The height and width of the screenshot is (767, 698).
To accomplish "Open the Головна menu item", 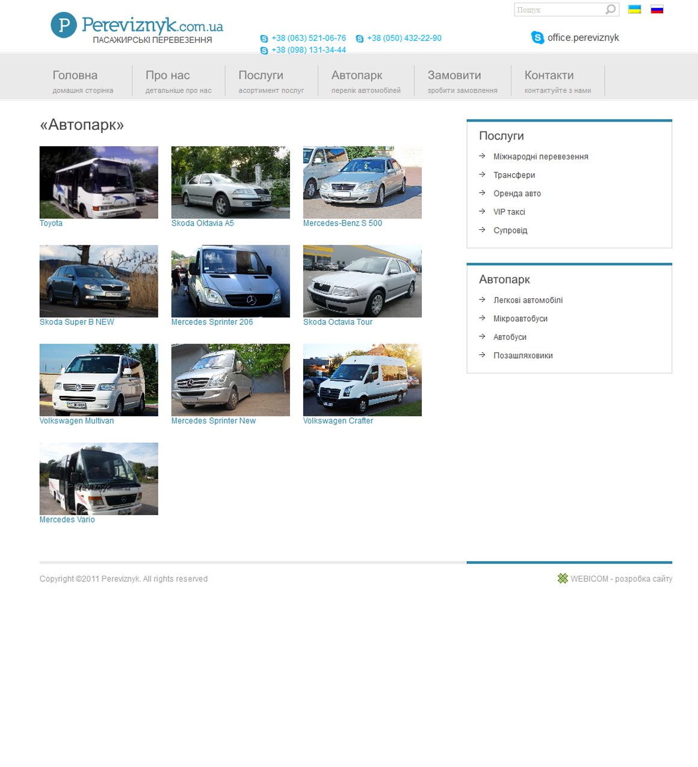I will coord(83,81).
